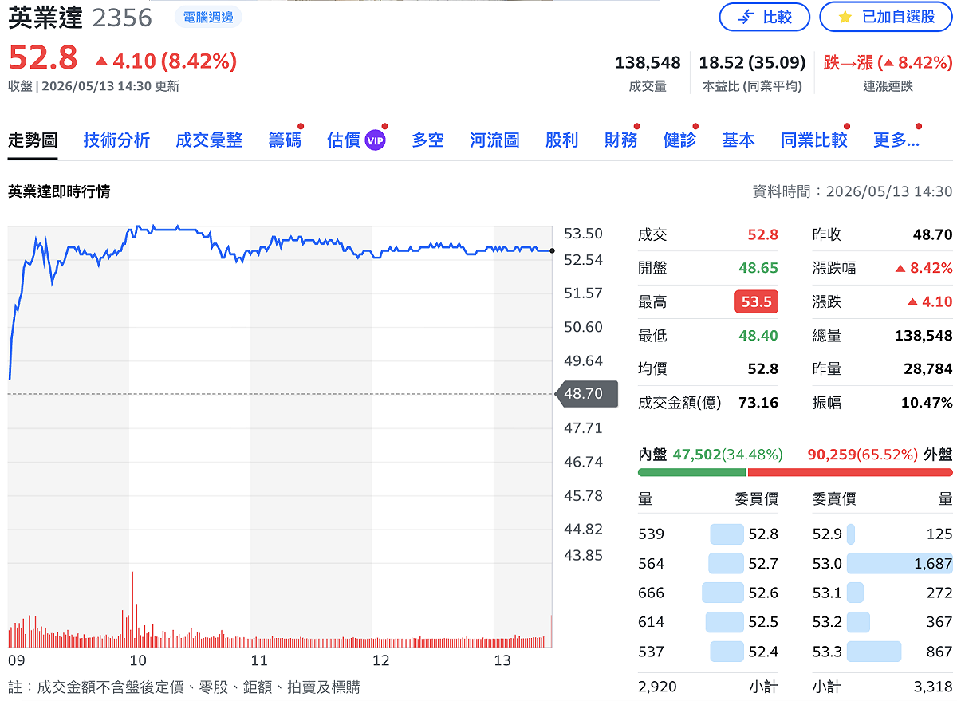Click the 最低 48.40 value
The height and width of the screenshot is (701, 957).
758,336
